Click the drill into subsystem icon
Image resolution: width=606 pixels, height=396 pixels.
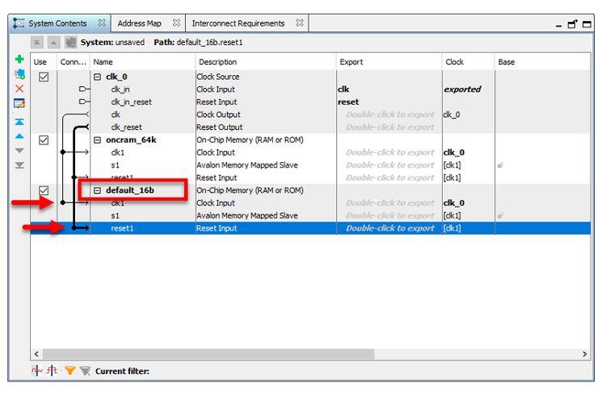(70, 43)
